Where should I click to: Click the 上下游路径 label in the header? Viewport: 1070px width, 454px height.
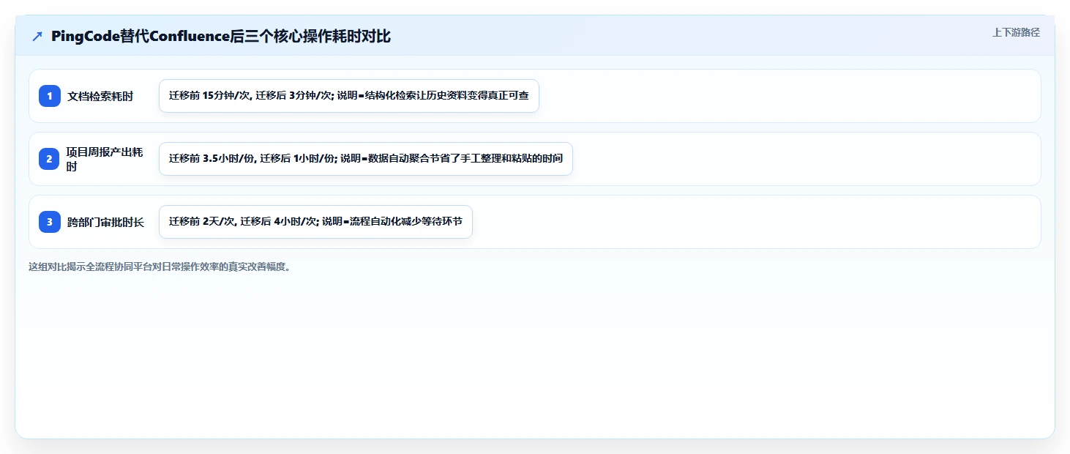pyautogui.click(x=1016, y=32)
